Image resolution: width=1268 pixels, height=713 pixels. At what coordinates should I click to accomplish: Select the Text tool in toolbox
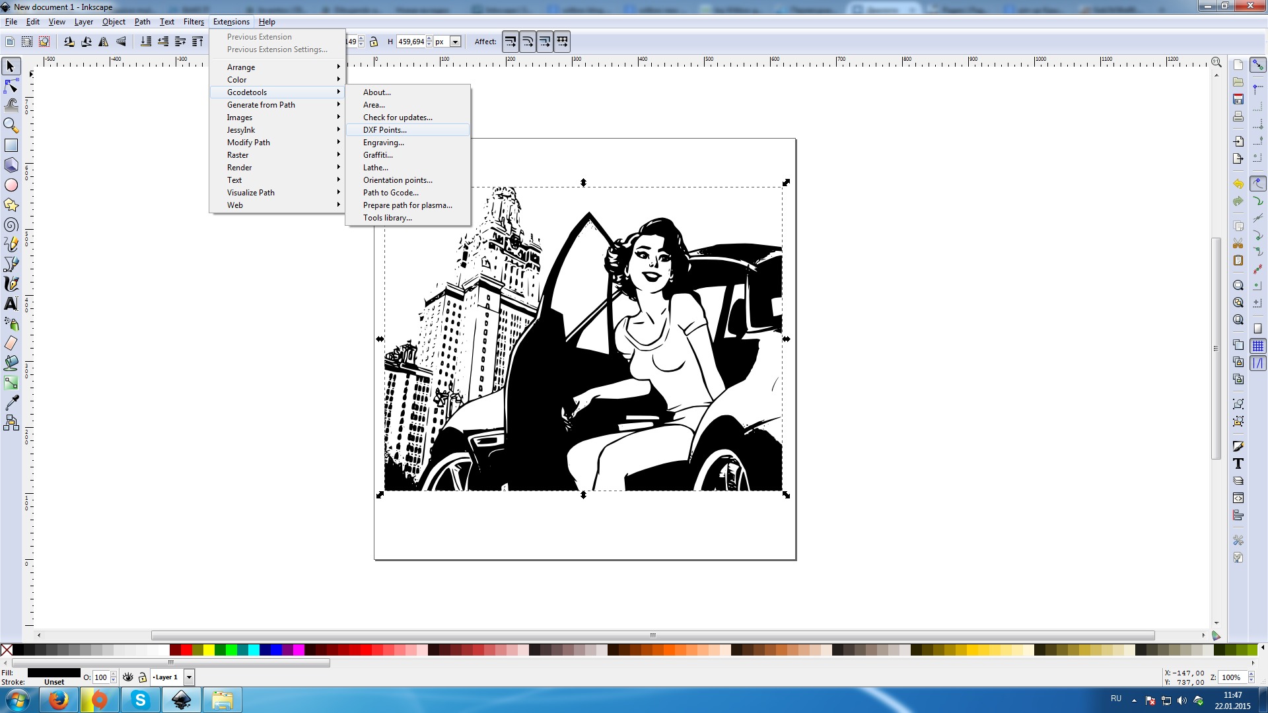tap(11, 304)
